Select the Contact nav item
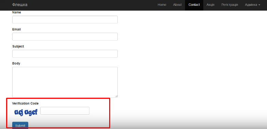This screenshot has width=267, height=129. tap(194, 5)
